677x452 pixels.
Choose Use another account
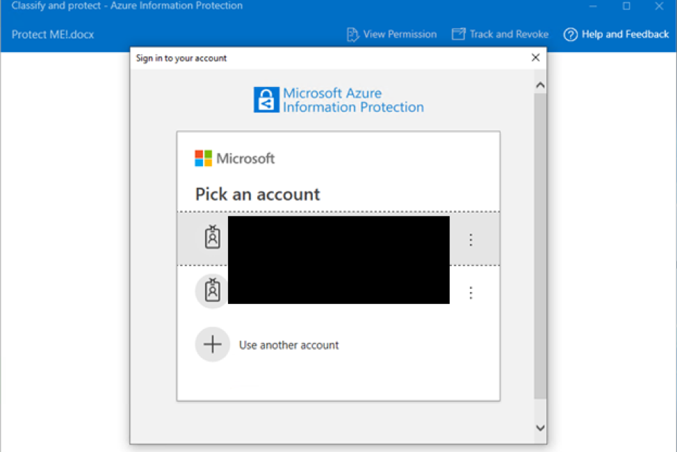tap(289, 345)
